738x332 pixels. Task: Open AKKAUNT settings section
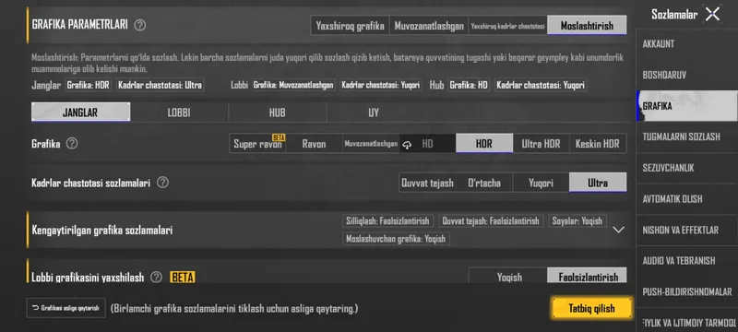pos(686,43)
